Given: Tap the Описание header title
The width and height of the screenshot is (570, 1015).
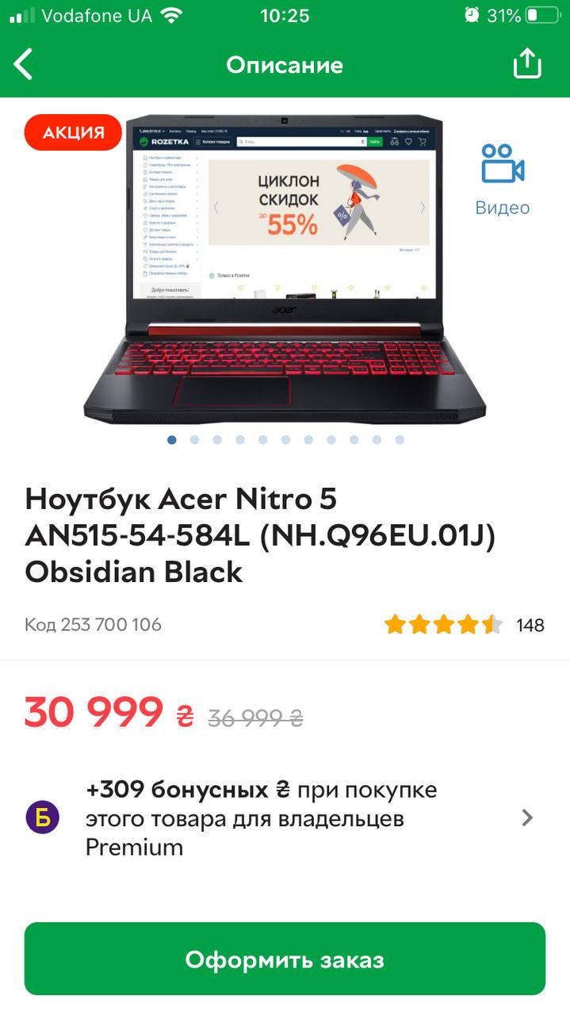Looking at the screenshot, I should (x=285, y=65).
